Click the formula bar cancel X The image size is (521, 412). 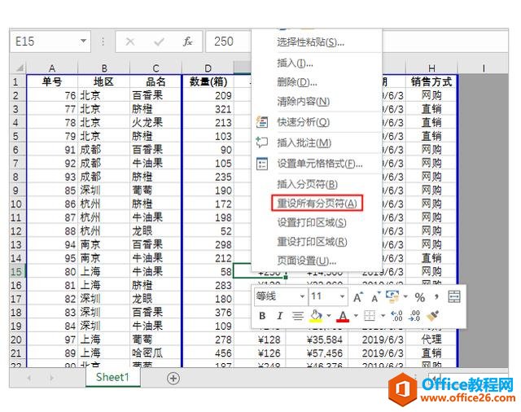130,42
